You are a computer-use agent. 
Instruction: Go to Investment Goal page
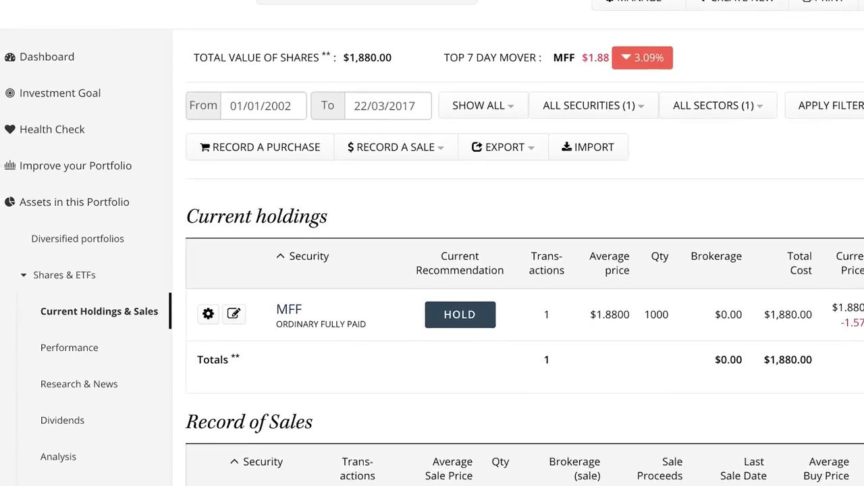[59, 93]
